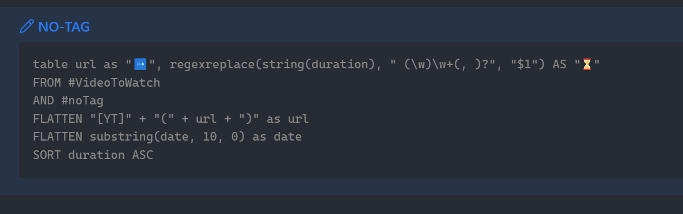Click the word 'regexreplace' in the query

tap(212, 64)
